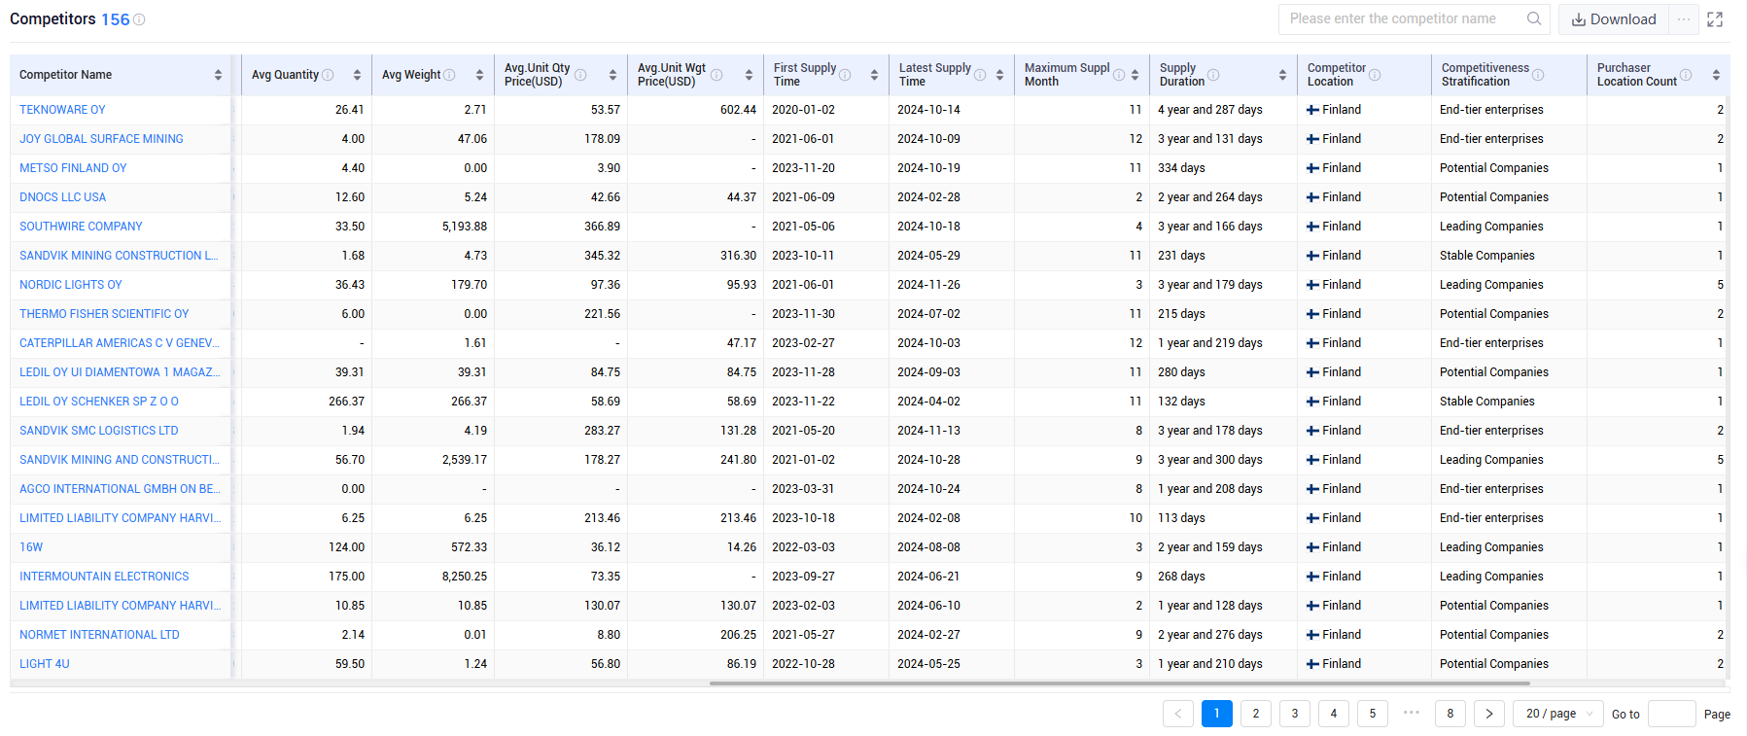The width and height of the screenshot is (1747, 736).
Task: Sort by Avg.Unit Qty Price column
Action: click(x=612, y=75)
